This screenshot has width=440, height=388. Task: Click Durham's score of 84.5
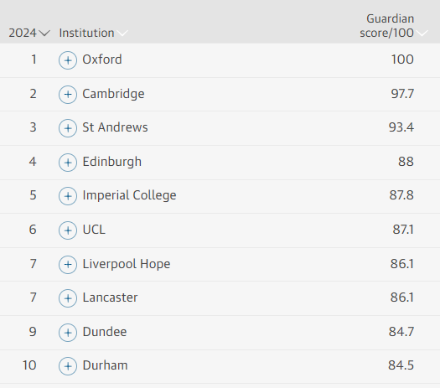point(401,365)
